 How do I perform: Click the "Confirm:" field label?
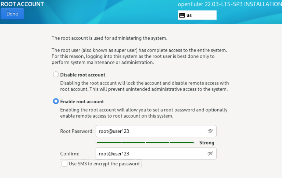point(70,154)
